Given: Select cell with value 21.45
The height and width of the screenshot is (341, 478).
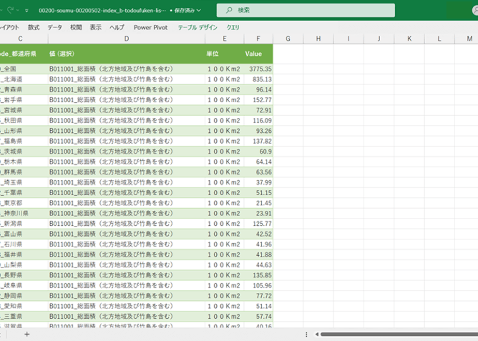Looking at the screenshot, I should point(258,203).
